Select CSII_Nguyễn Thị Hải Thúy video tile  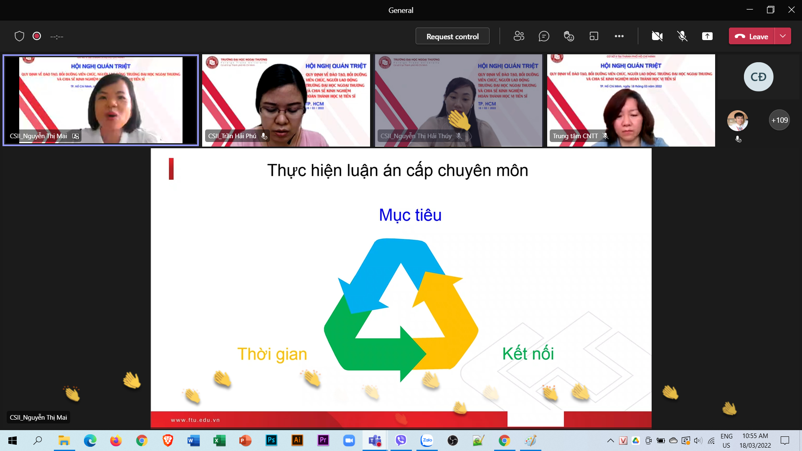(459, 100)
